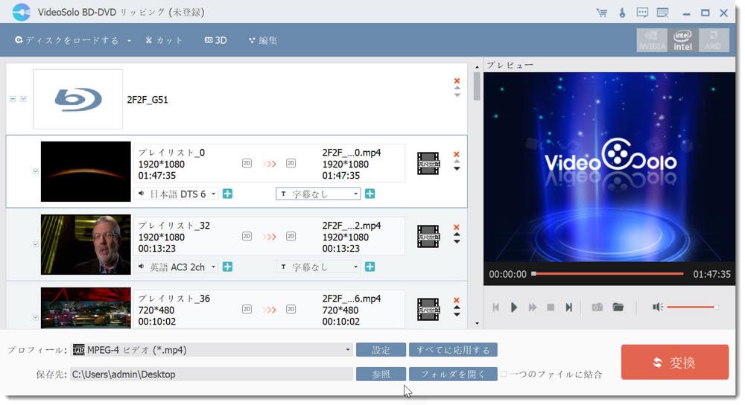Select the プレイリスト_32 thumbnail
745x405 pixels.
click(x=86, y=244)
